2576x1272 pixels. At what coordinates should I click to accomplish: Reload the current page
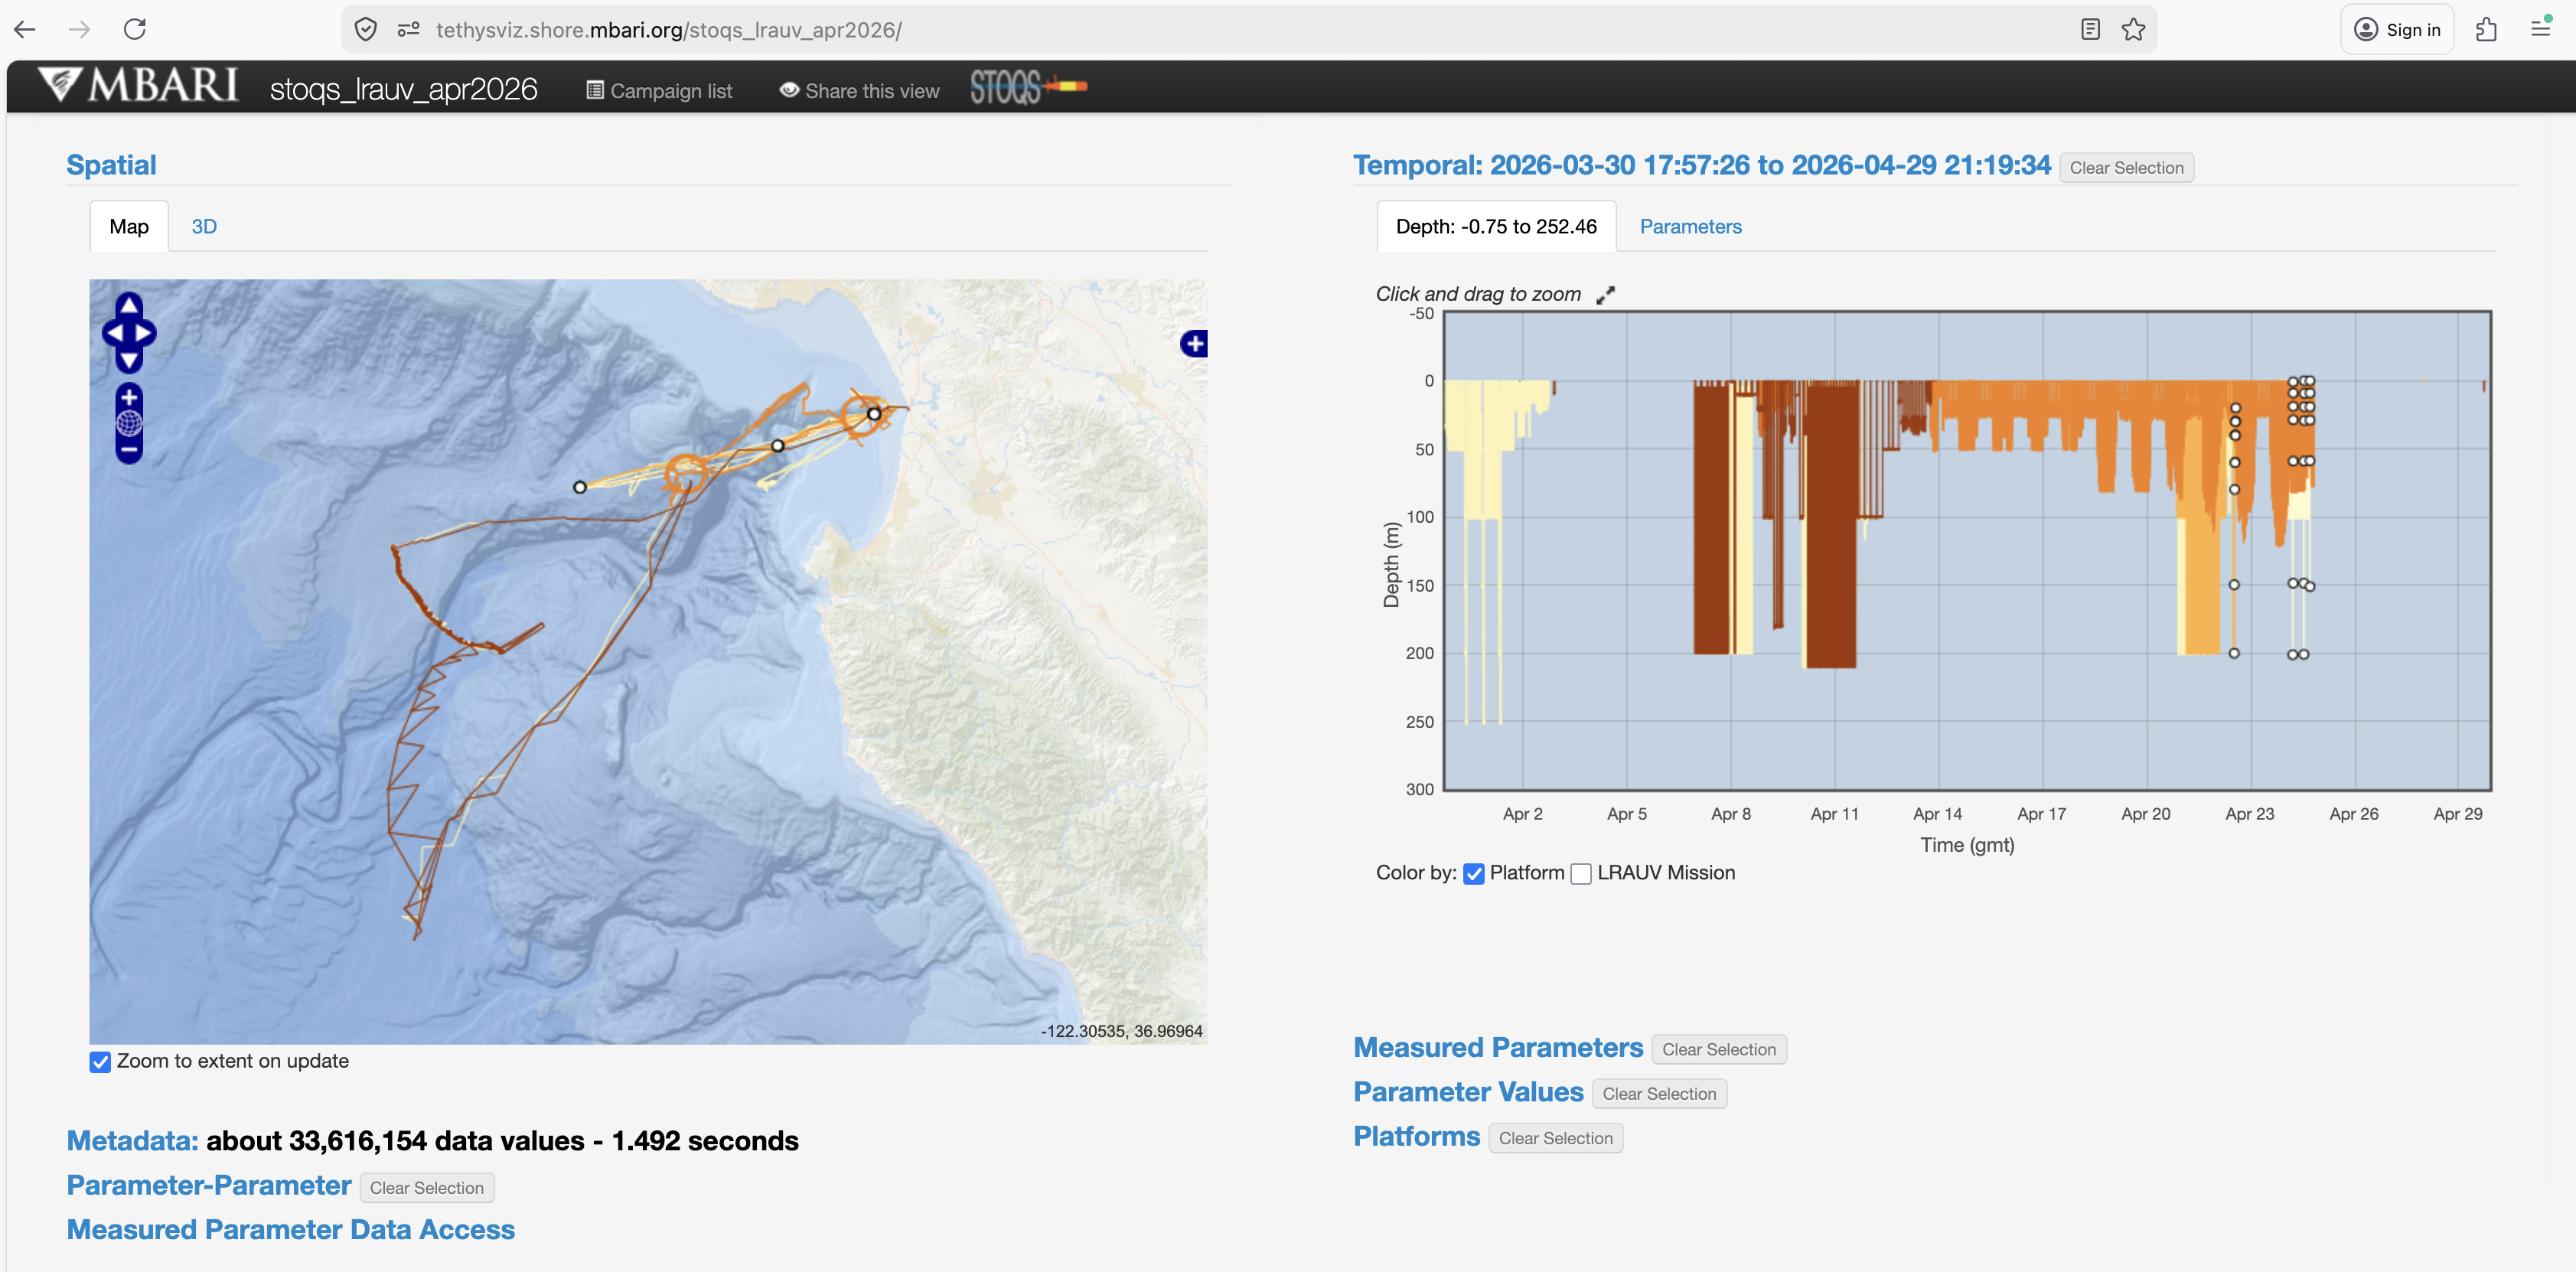[x=135, y=30]
